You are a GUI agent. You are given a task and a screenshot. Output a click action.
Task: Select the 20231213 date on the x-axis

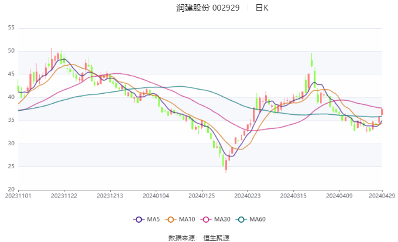[109, 196]
